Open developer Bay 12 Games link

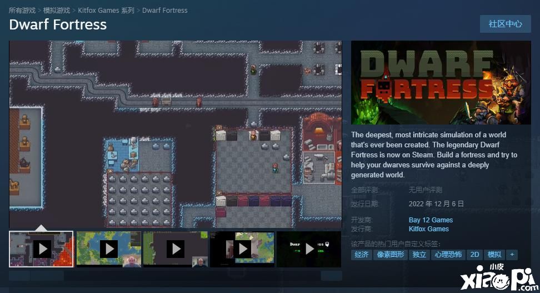[x=431, y=220]
